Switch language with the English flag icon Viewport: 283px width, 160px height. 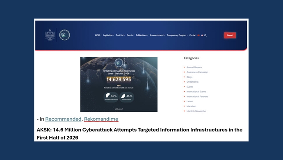click(x=202, y=35)
